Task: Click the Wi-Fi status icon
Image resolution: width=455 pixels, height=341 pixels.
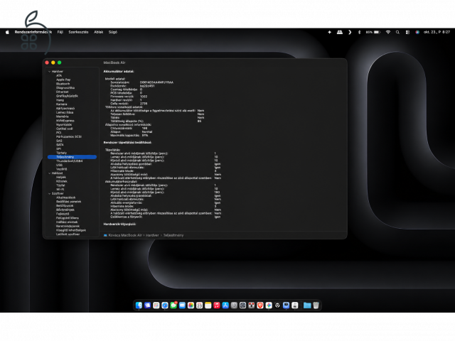Action: click(x=388, y=32)
